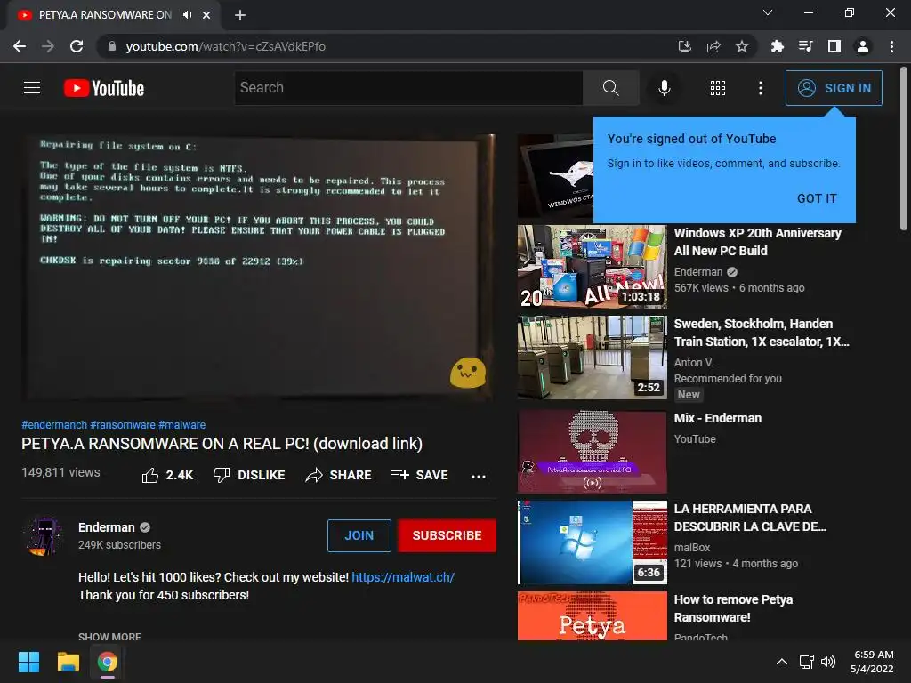
Task: Open Chrome profile icon
Action: pos(863,46)
